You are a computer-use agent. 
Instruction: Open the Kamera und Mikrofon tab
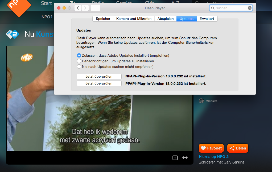(134, 19)
